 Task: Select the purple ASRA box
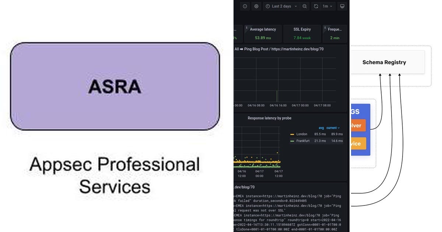pos(115,86)
